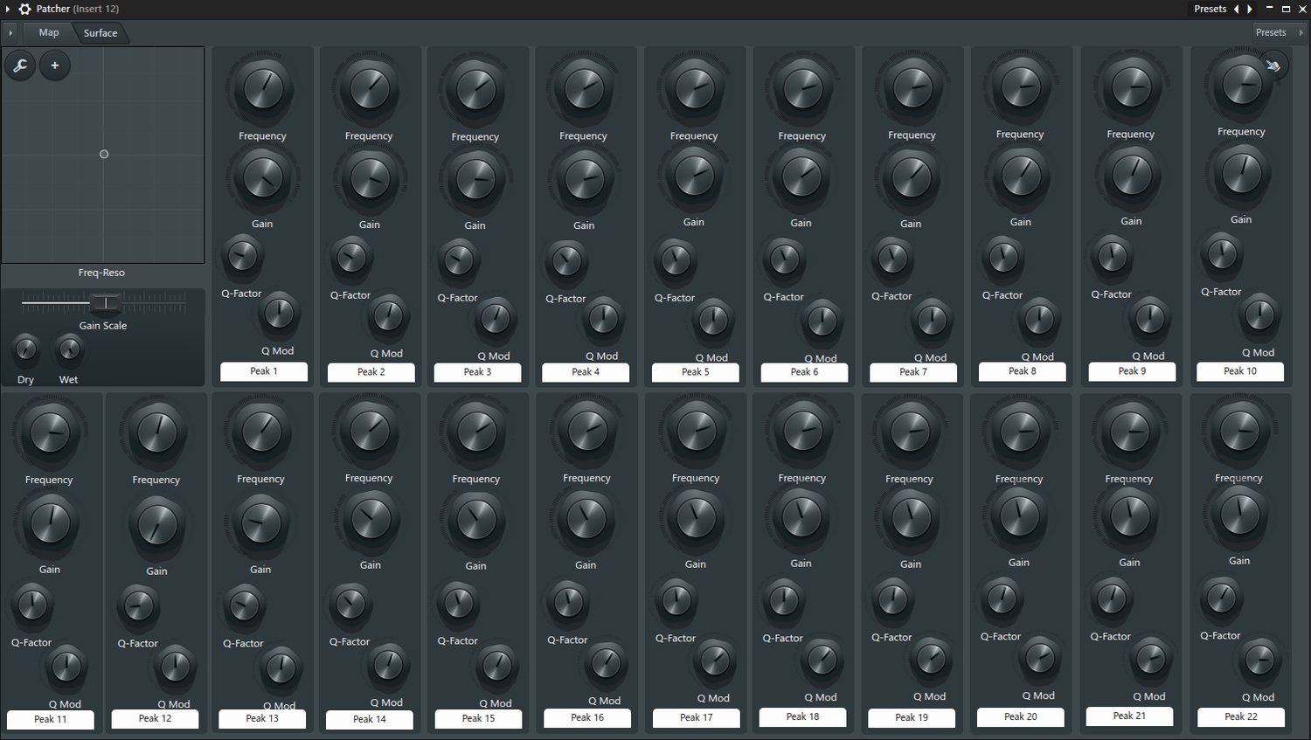Switch to the Surface tab

click(x=101, y=33)
